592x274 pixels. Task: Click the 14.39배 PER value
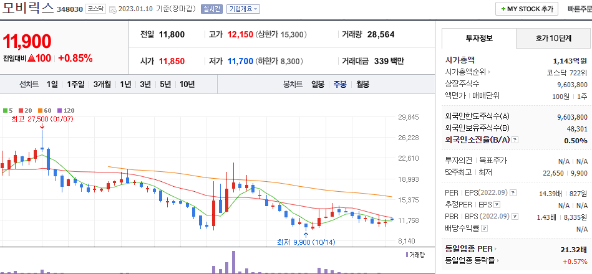(550, 194)
